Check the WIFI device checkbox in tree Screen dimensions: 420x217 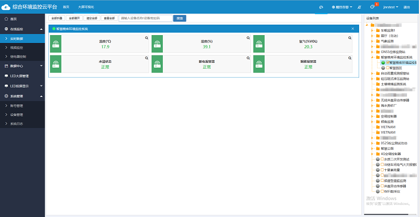382,191
